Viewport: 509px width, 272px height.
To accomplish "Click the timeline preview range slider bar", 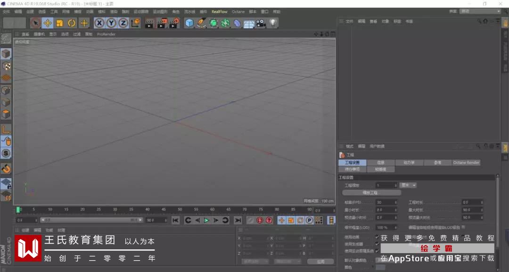I will tap(91, 220).
